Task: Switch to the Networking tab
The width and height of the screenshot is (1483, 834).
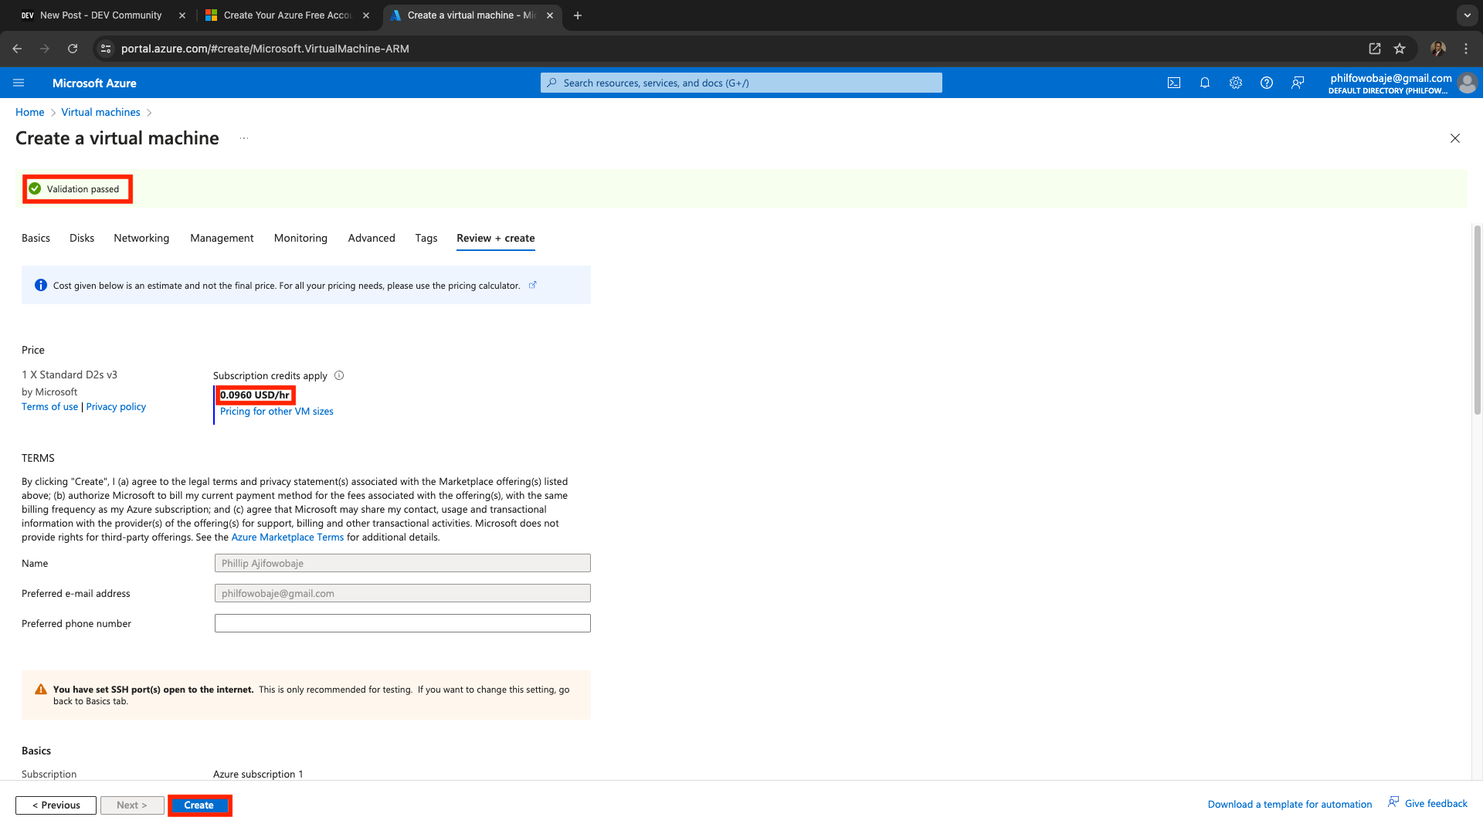Action: click(141, 238)
